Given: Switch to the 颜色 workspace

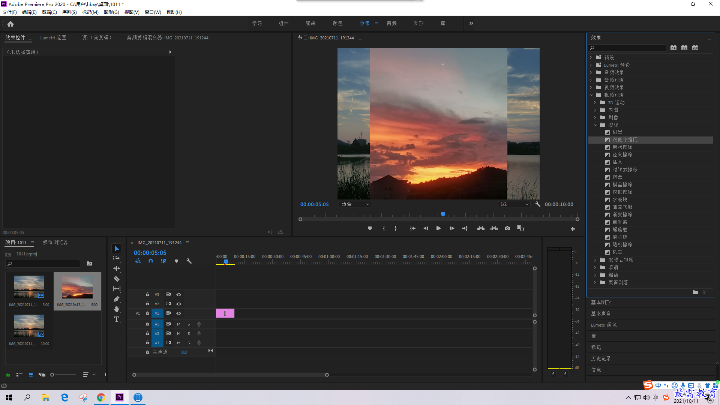Looking at the screenshot, I should (337, 23).
